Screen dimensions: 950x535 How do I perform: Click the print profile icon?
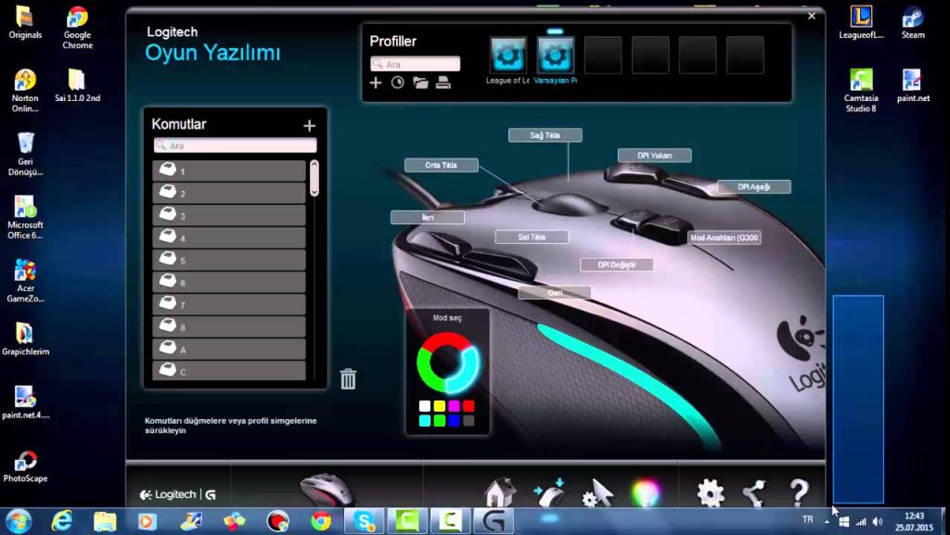point(443,83)
